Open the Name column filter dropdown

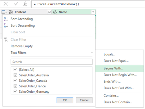93,12
